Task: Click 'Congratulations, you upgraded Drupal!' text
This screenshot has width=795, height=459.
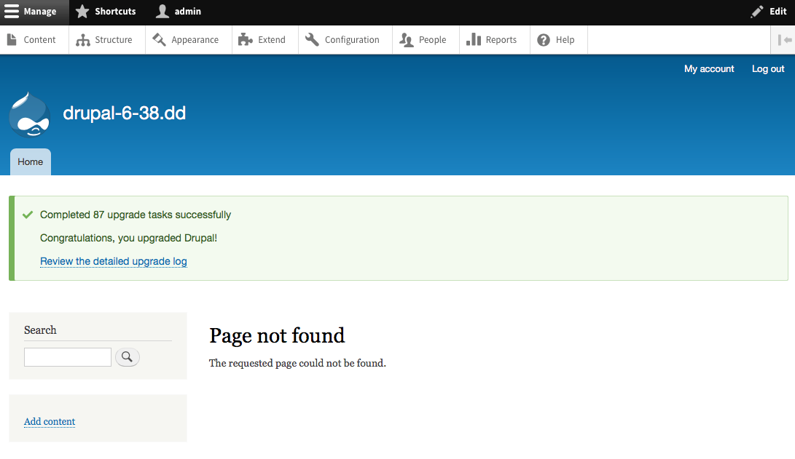Action: [128, 238]
